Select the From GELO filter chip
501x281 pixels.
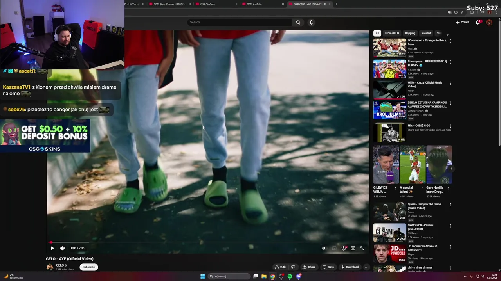[x=392, y=33]
